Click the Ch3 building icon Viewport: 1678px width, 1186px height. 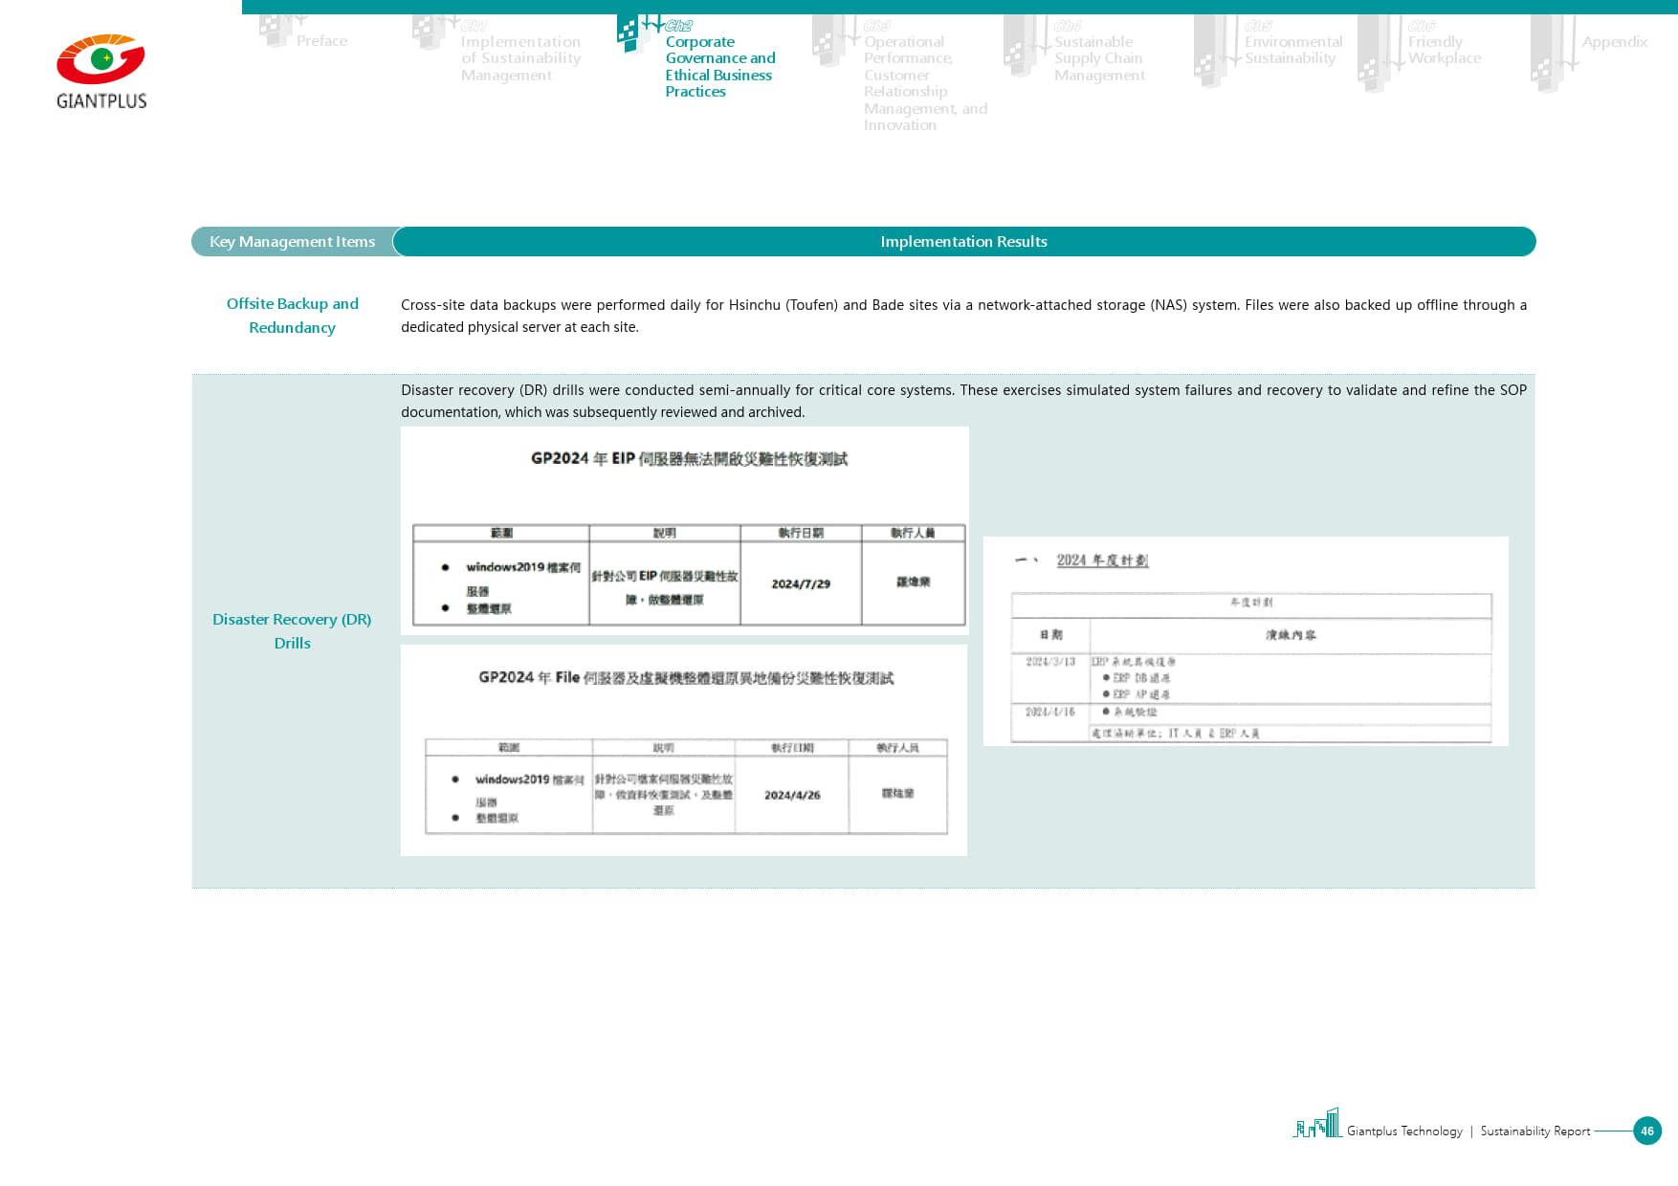[x=828, y=42]
